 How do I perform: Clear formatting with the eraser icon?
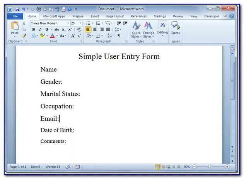(x=79, y=29)
